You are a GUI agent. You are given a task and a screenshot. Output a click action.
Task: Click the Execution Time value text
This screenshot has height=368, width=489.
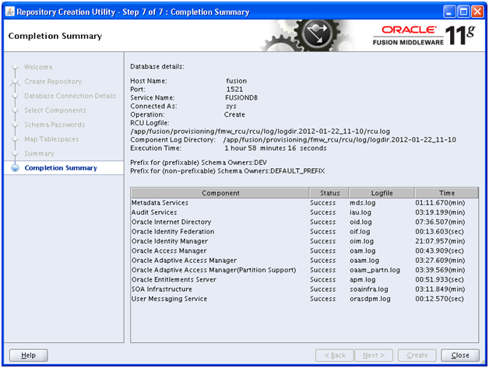tap(276, 149)
